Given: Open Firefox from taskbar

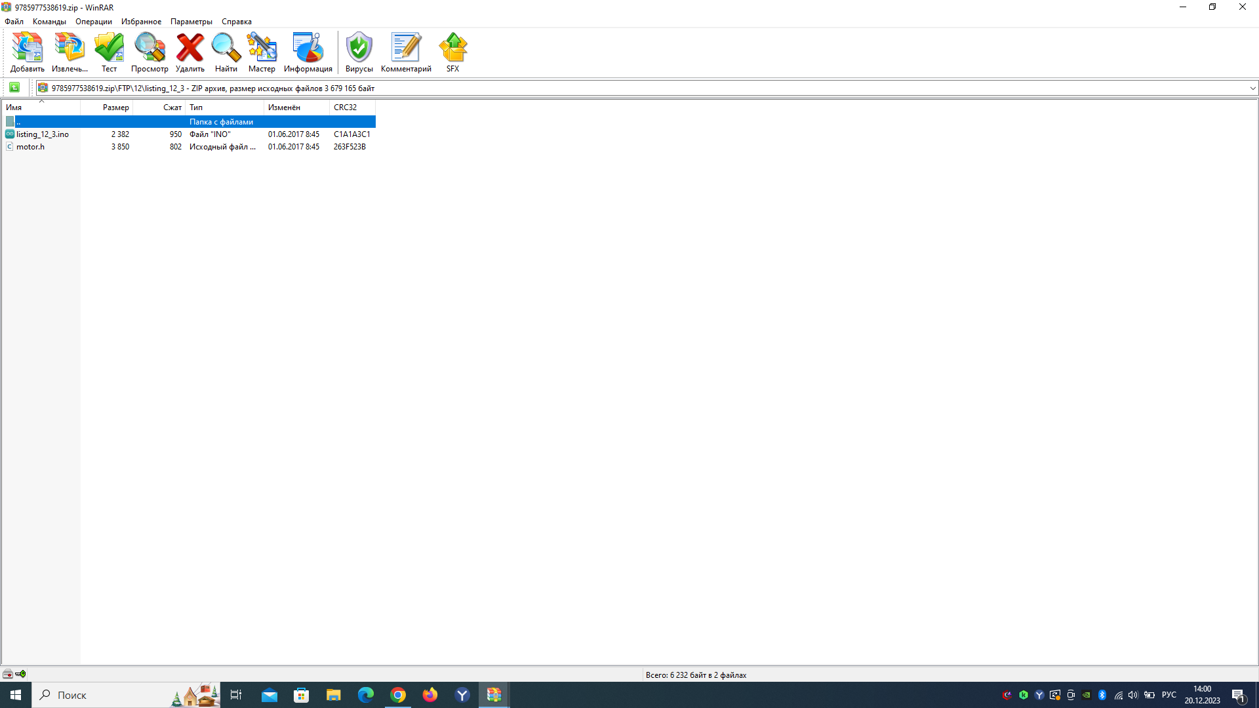Looking at the screenshot, I should click(x=430, y=695).
